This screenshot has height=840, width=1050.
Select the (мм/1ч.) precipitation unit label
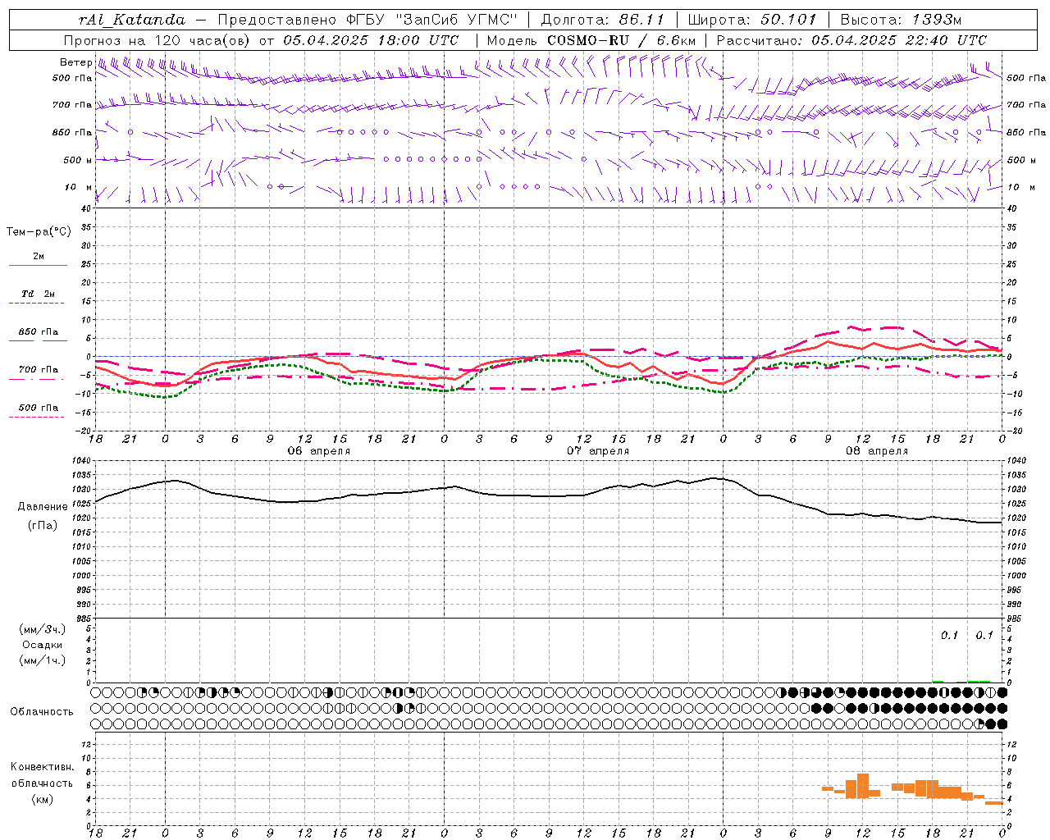click(43, 660)
